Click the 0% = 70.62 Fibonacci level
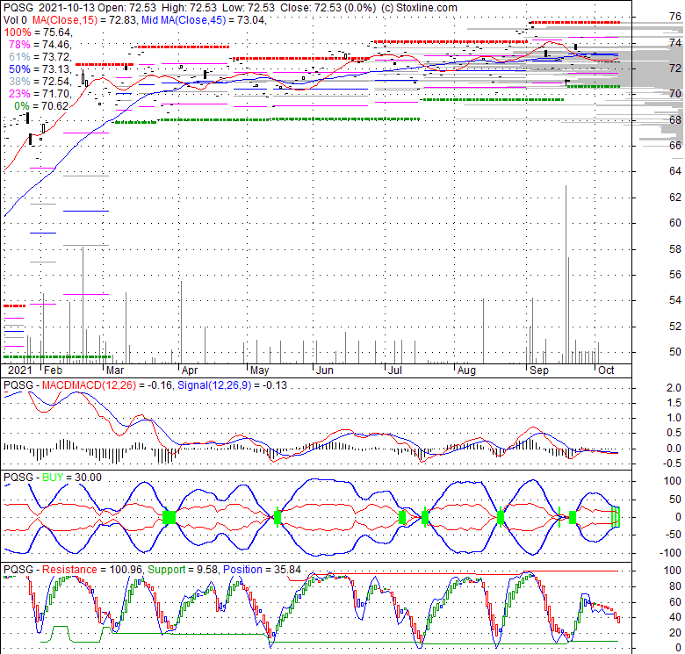Viewport: 685px width, 654px height. click(37, 104)
